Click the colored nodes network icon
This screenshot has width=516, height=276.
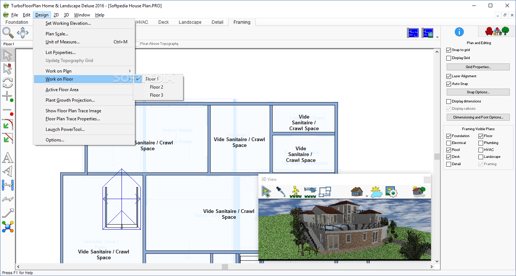pyautogui.click(x=8, y=227)
